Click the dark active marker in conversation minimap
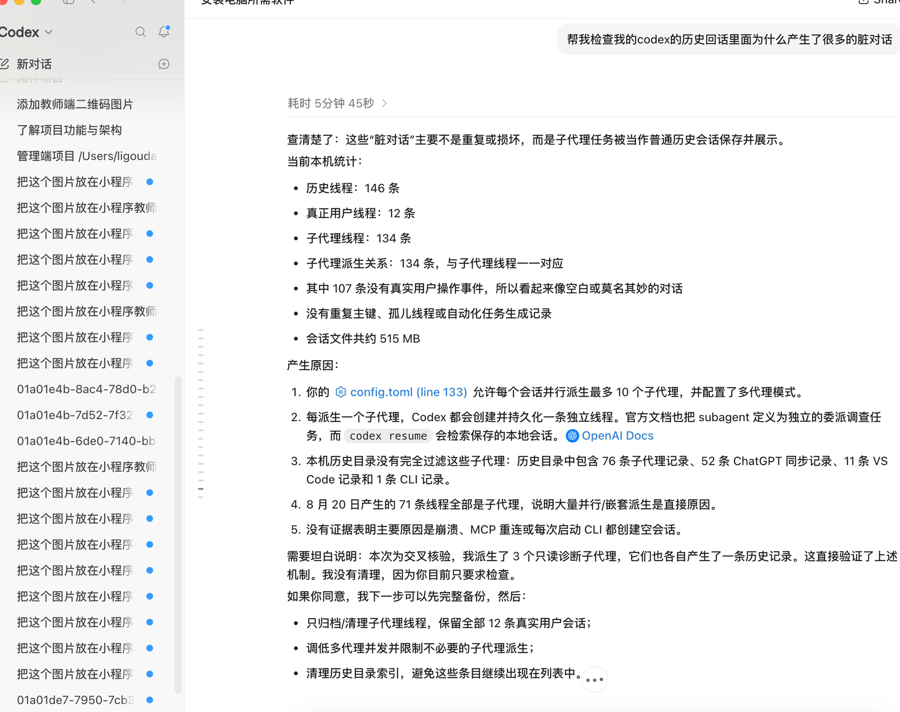This screenshot has width=900, height=712. tap(201, 489)
